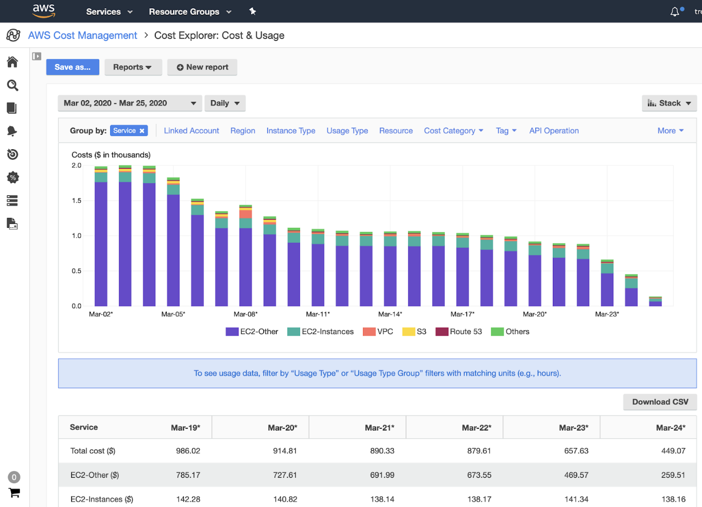Select the EC2-Other ($) row label

pos(95,475)
